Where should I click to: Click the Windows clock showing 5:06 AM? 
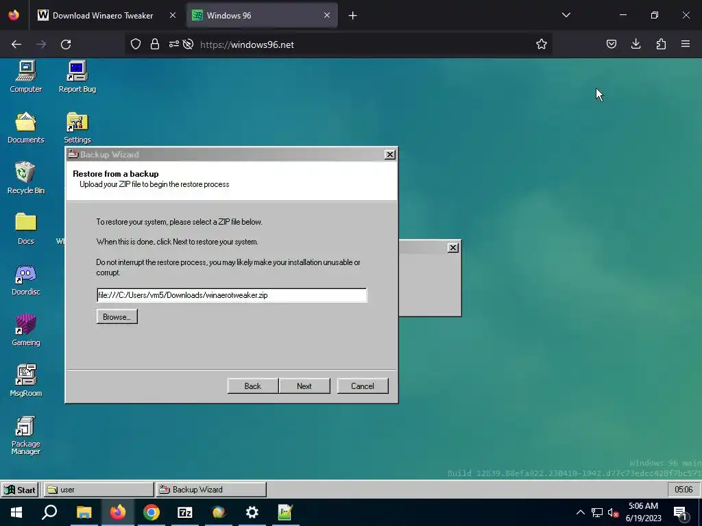(x=643, y=512)
